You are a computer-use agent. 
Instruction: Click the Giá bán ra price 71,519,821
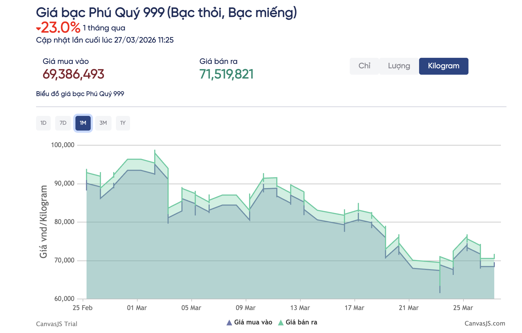(x=227, y=74)
